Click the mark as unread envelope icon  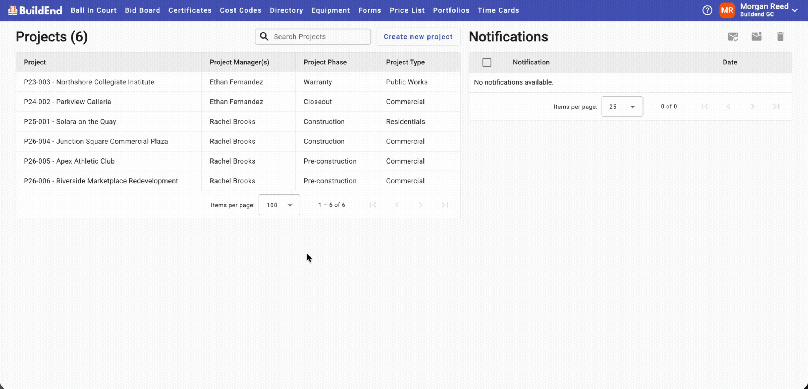(x=757, y=37)
